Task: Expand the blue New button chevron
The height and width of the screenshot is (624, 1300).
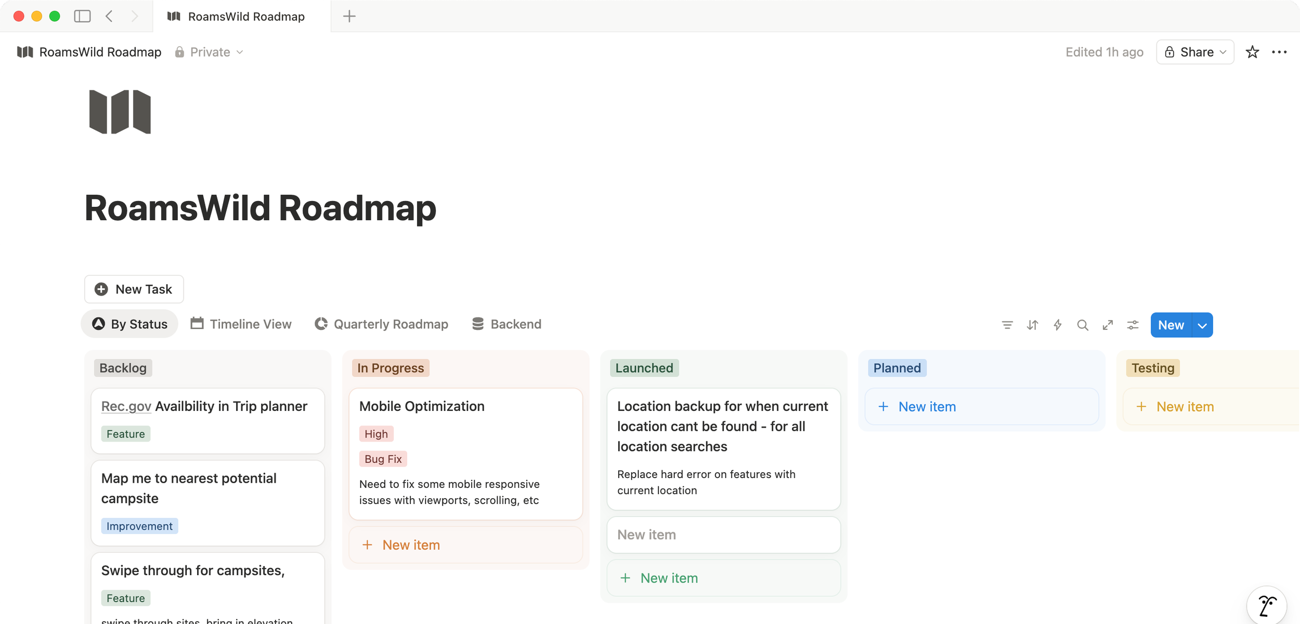Action: [1202, 325]
